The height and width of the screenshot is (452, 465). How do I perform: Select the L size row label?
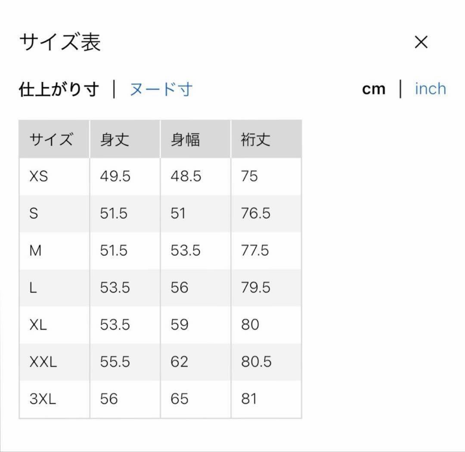click(x=33, y=288)
